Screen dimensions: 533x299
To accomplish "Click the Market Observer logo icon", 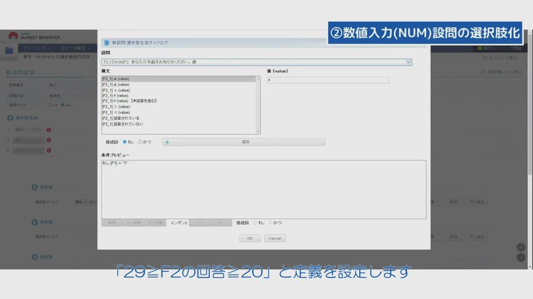I will [x=13, y=36].
